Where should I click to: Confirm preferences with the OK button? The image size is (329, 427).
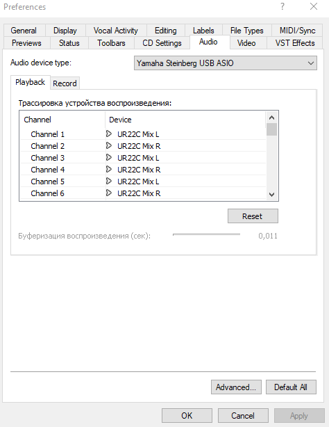click(187, 416)
